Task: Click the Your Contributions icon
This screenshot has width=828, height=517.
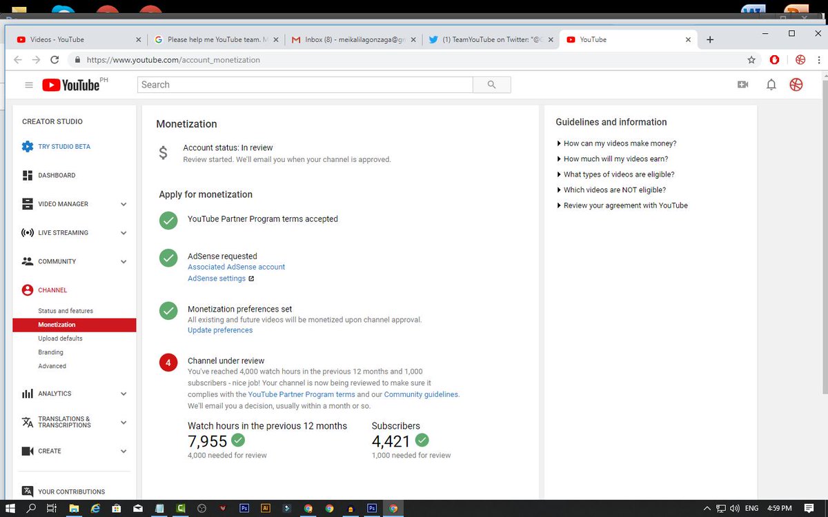Action: 28,491
